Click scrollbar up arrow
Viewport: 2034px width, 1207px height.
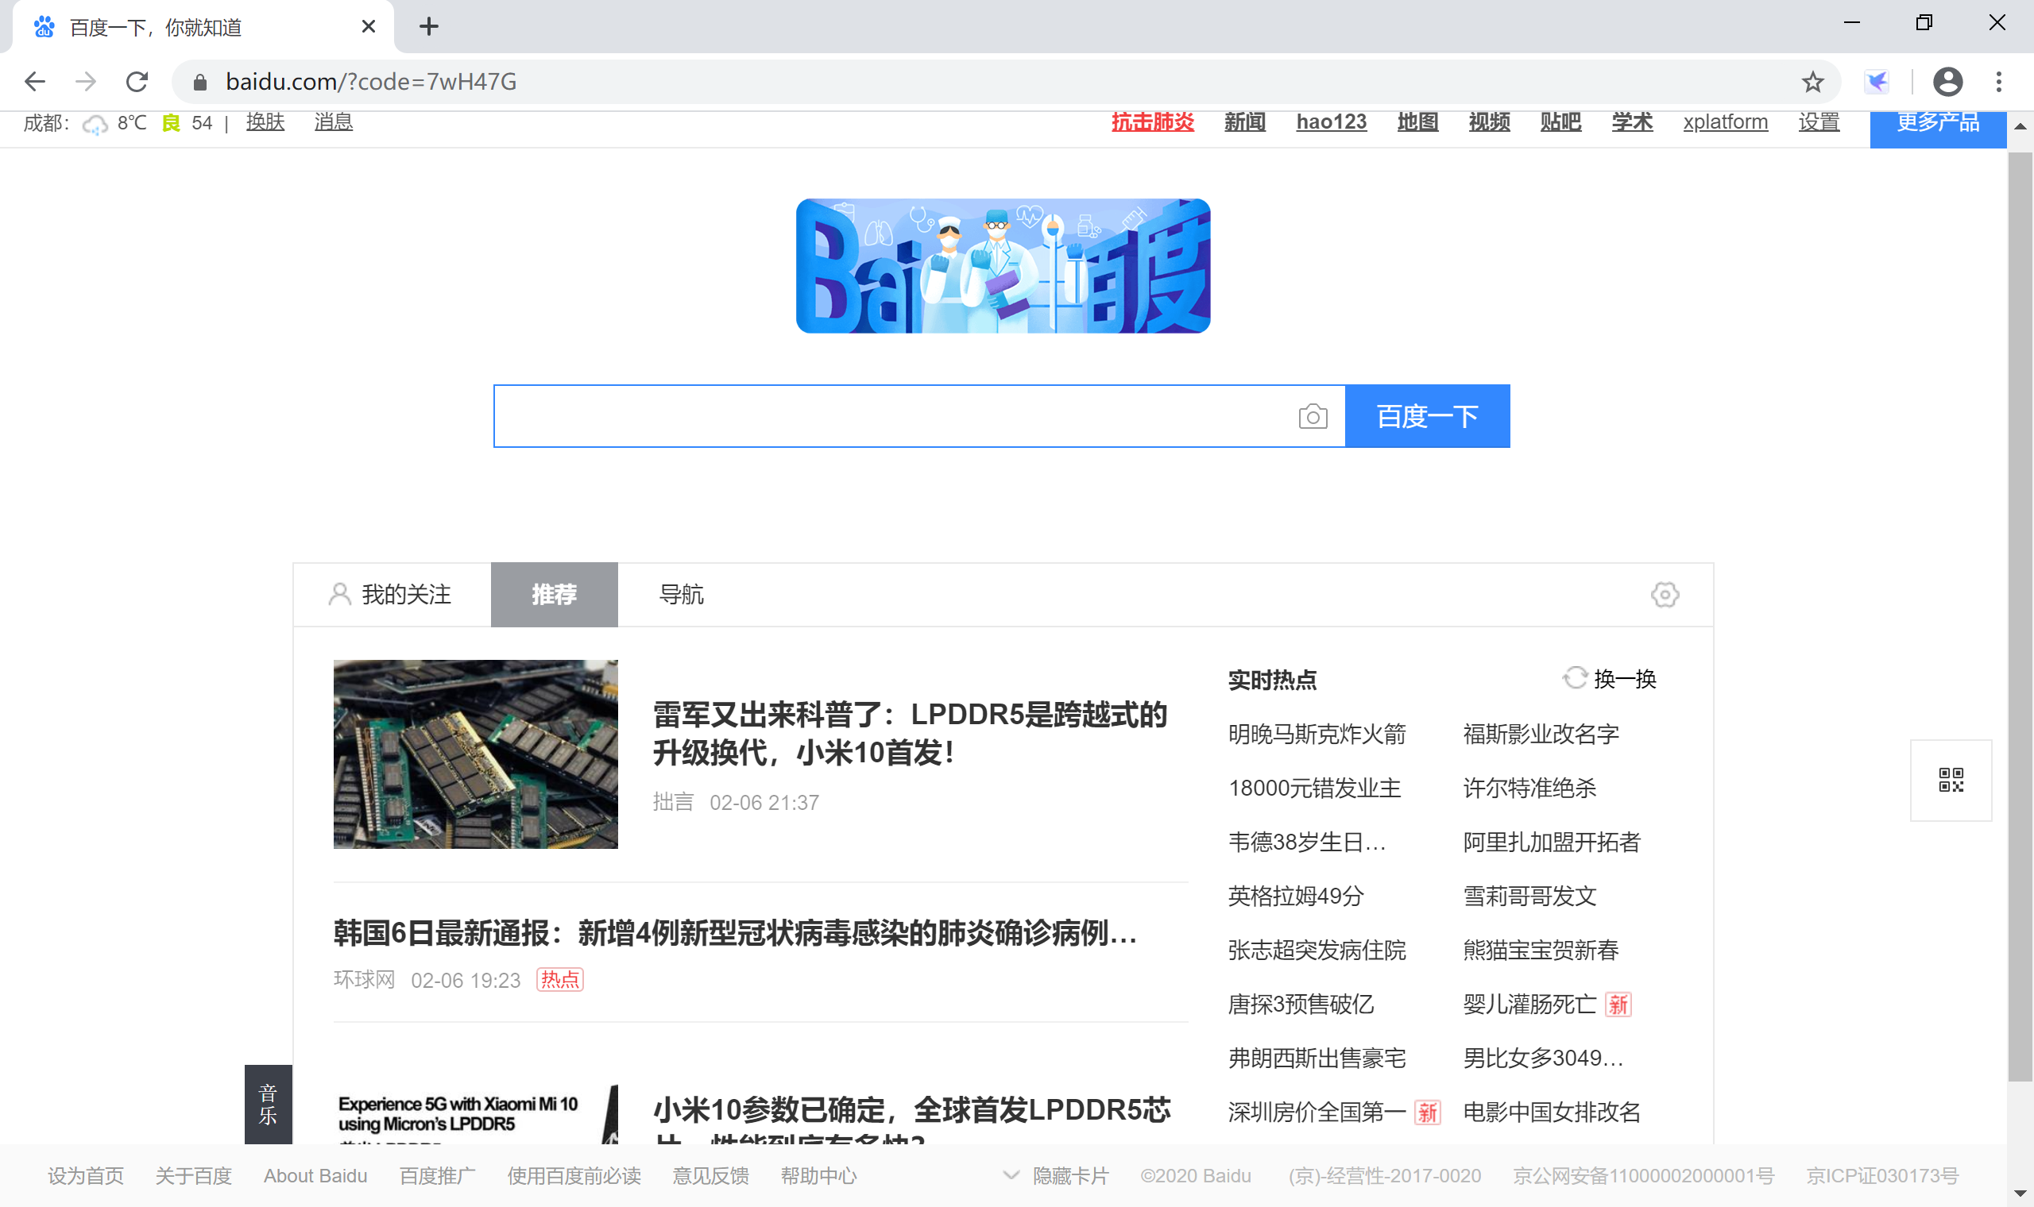[x=2020, y=126]
